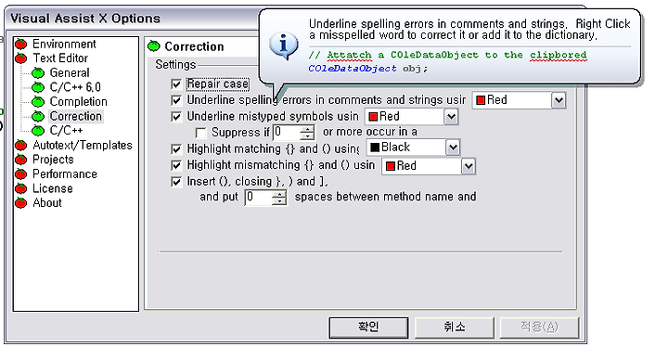Toggle Insert closing brackets checkbox

tap(176, 182)
